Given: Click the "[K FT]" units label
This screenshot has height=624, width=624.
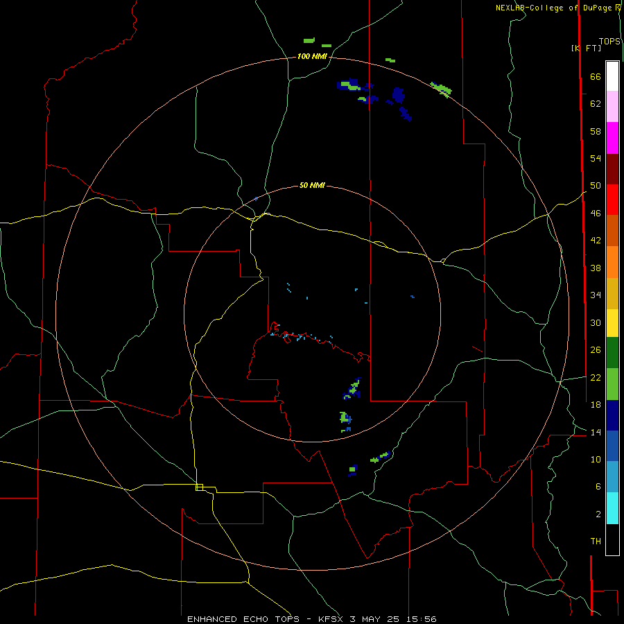Looking at the screenshot, I should coord(586,48).
